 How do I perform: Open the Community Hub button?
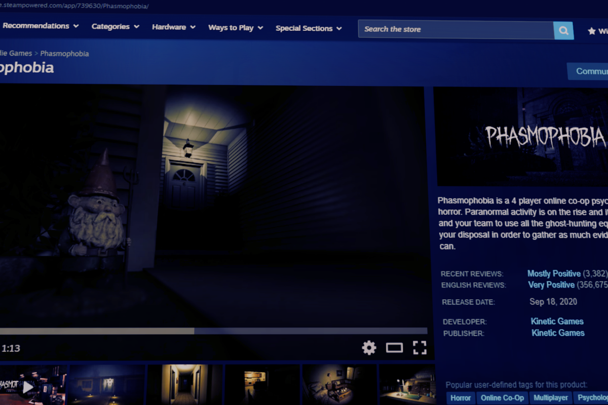588,71
